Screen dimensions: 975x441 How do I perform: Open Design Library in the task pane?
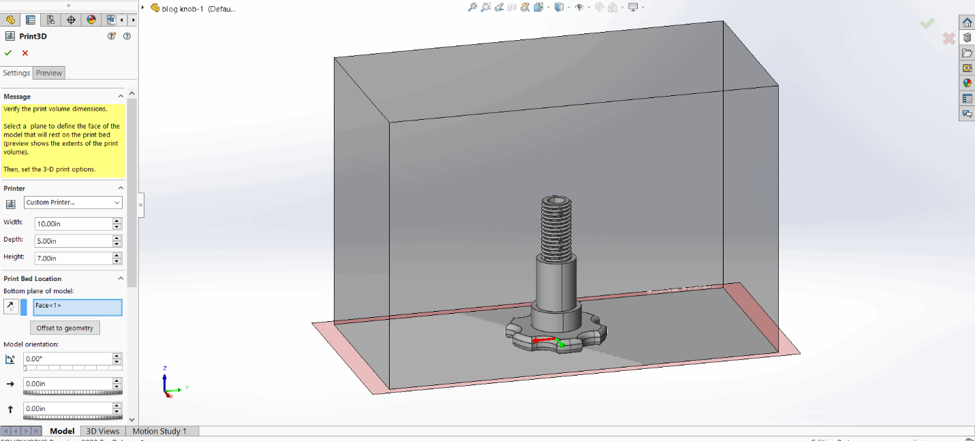[x=967, y=37]
